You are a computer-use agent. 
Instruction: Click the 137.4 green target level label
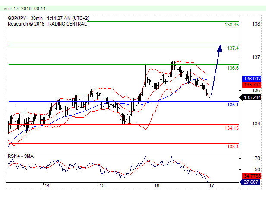click(x=233, y=48)
